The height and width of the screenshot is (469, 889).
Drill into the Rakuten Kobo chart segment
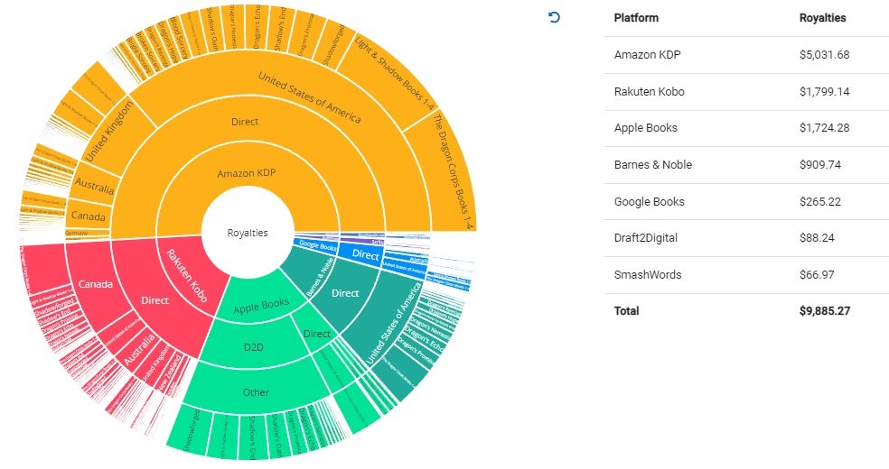[x=186, y=275]
